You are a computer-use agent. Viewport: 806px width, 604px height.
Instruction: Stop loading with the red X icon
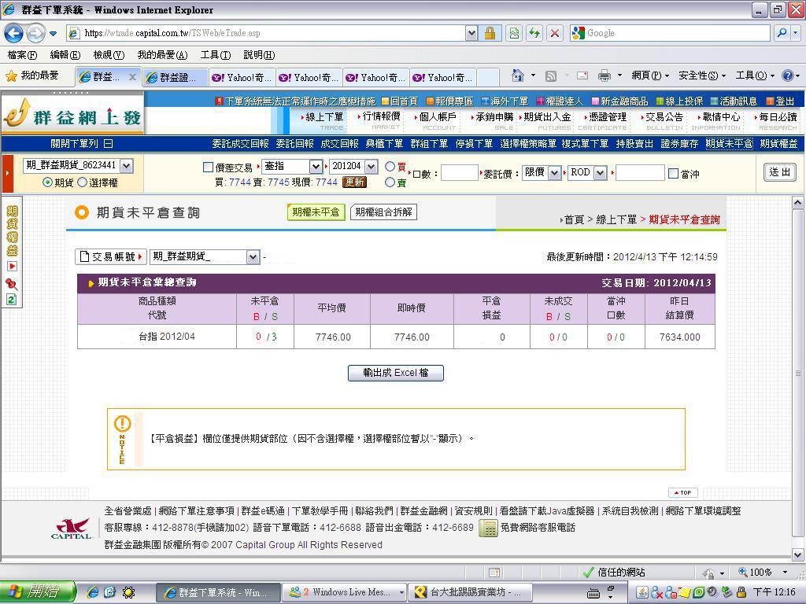pyautogui.click(x=555, y=33)
